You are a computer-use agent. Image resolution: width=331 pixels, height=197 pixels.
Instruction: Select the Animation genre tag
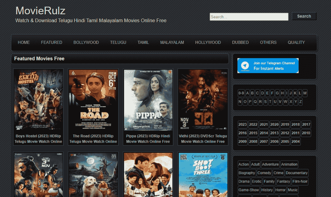coord(289,164)
